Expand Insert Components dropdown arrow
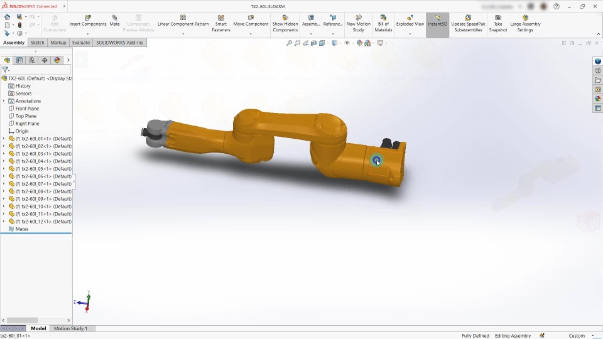This screenshot has height=339, width=603. [x=88, y=34]
